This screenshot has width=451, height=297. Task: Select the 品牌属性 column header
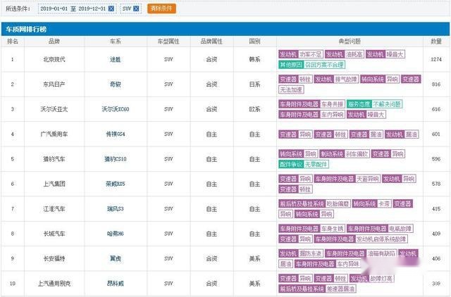211,42
